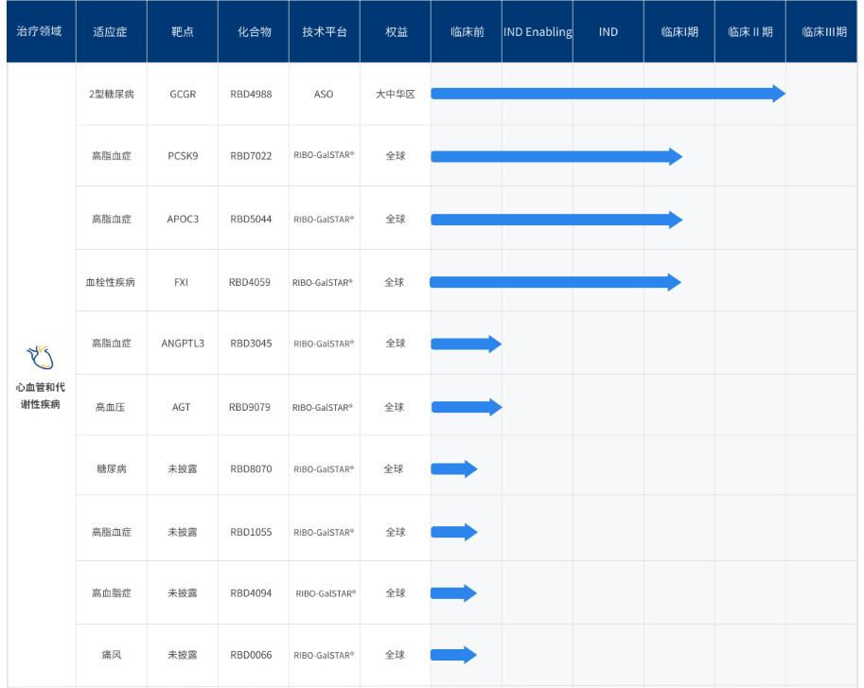
Task: Click the RBD4988 progress arrow bar
Action: 608,94
